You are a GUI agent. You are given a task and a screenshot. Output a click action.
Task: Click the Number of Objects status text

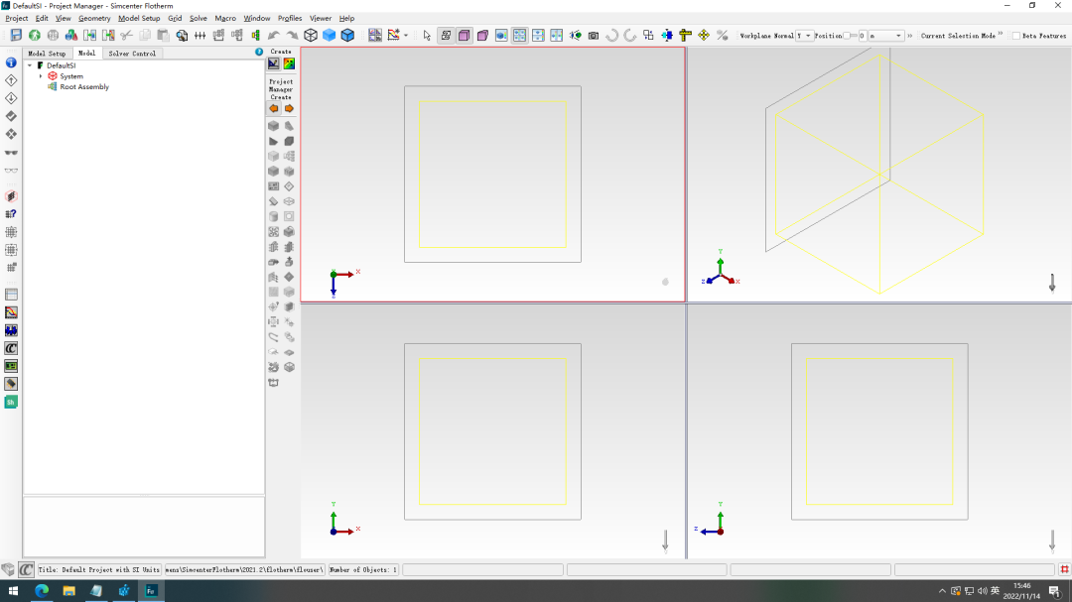coord(363,569)
